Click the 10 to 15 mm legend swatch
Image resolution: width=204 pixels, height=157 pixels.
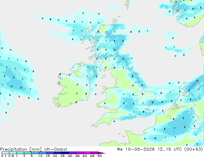coord(42,153)
